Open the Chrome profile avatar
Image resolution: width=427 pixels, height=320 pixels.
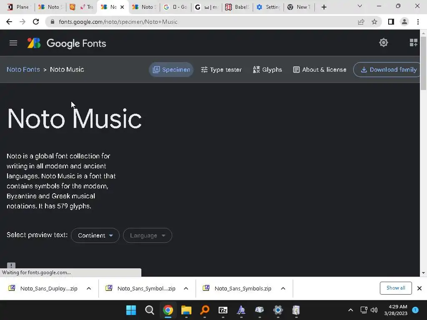click(404, 22)
